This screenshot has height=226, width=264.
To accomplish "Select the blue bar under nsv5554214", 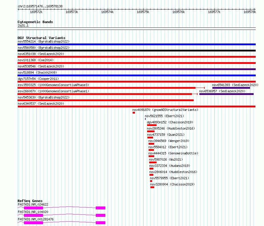I will click(136, 44).
